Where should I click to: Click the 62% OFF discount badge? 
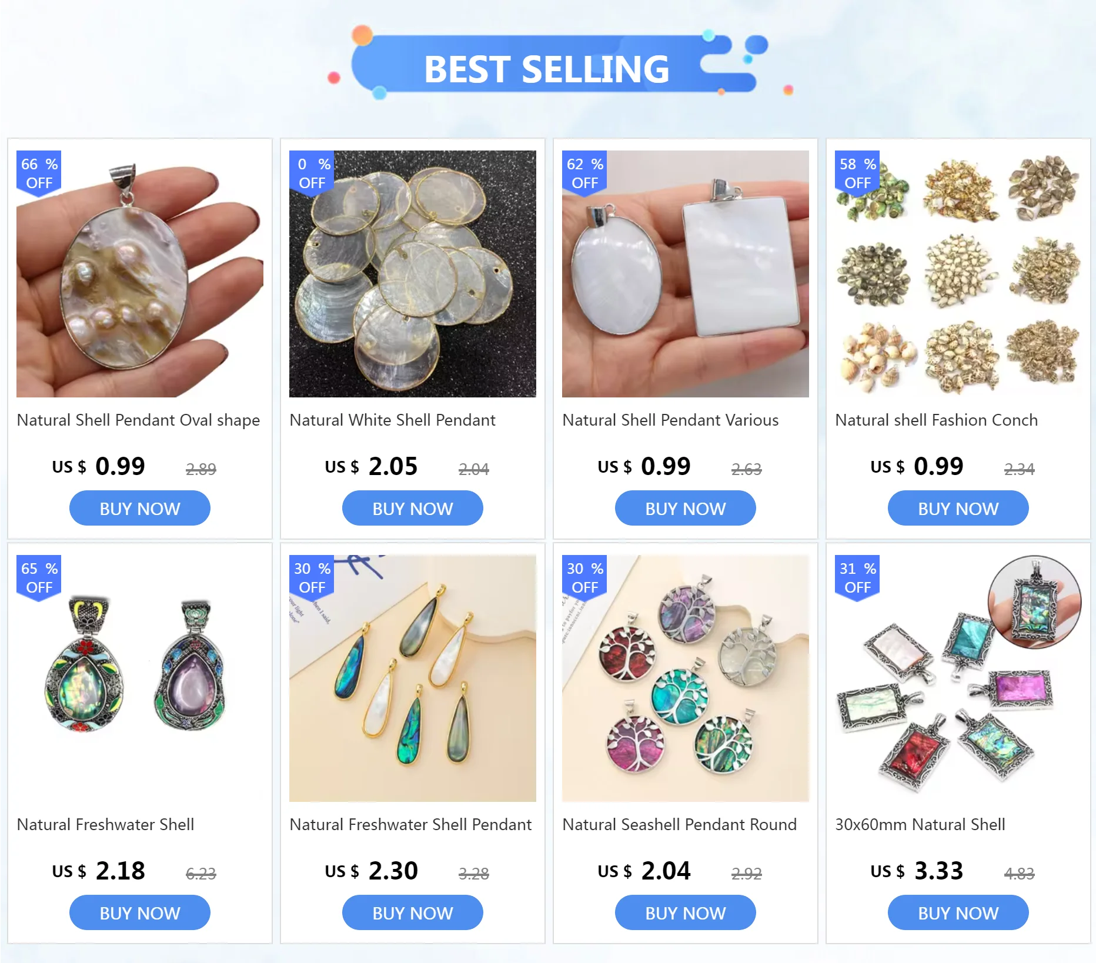click(584, 173)
